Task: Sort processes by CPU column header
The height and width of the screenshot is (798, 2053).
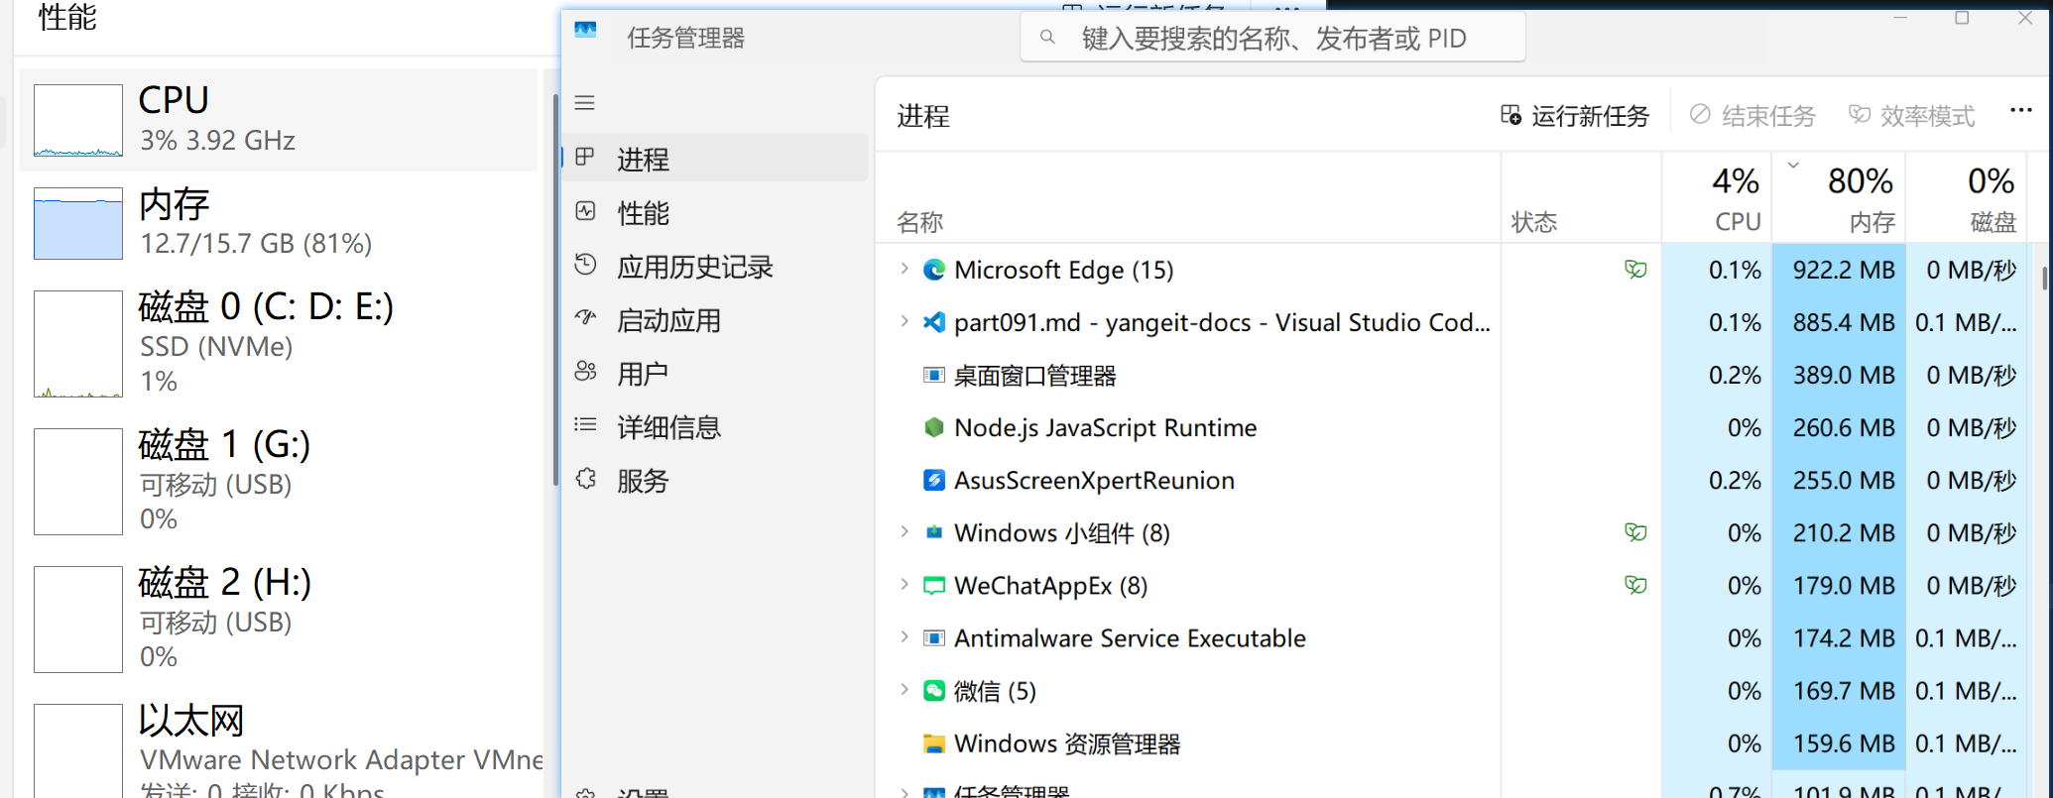Action: pyautogui.click(x=1717, y=198)
